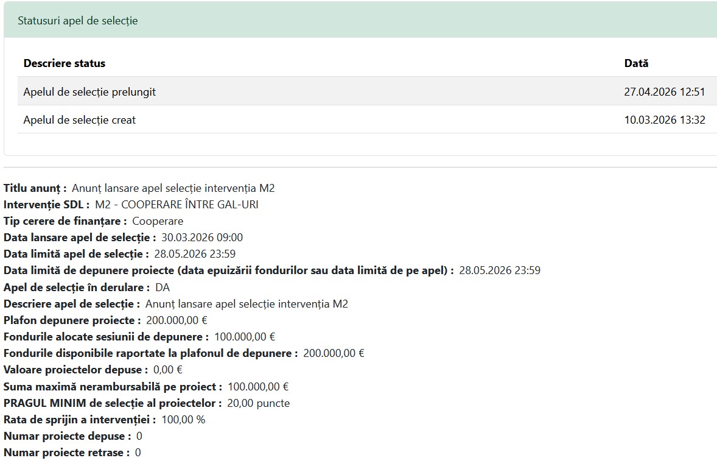The width and height of the screenshot is (717, 469).
Task: Click the '20,00 puncte' minimum threshold value
Action: [x=258, y=403]
